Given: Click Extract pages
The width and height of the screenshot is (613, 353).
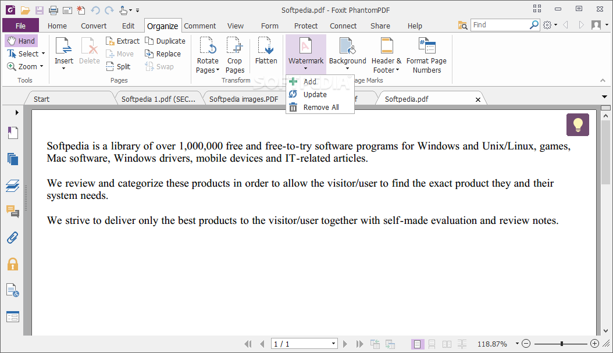Looking at the screenshot, I should click(122, 41).
